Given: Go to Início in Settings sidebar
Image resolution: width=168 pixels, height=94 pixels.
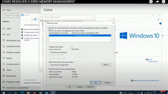Looking at the screenshot, I should [7, 10].
